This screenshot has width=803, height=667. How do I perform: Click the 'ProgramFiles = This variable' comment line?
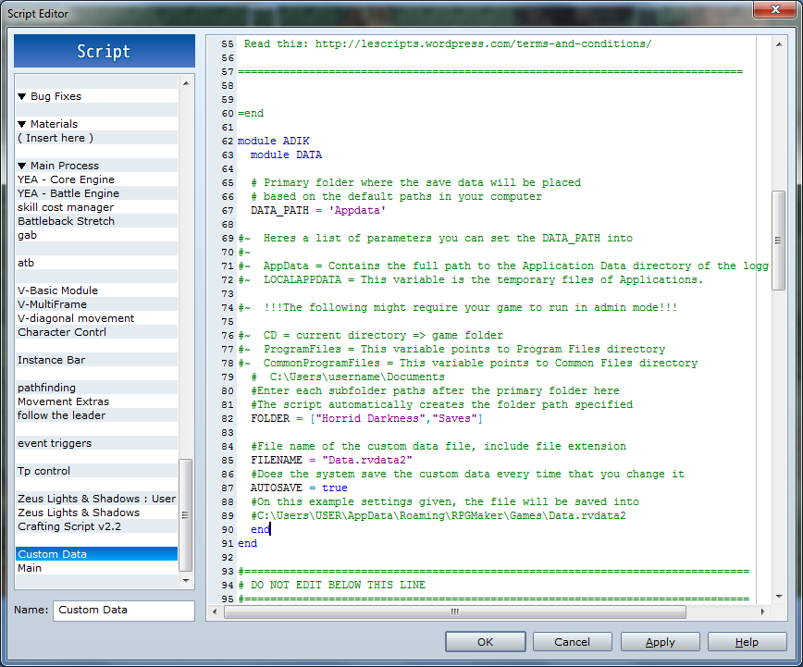(x=451, y=350)
